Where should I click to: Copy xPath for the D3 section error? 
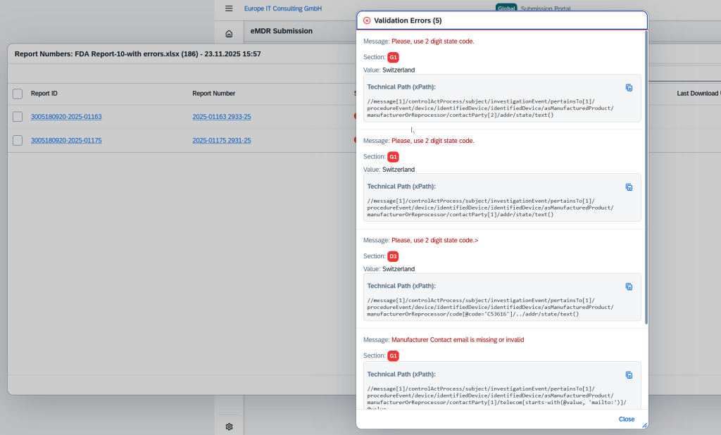pos(629,286)
